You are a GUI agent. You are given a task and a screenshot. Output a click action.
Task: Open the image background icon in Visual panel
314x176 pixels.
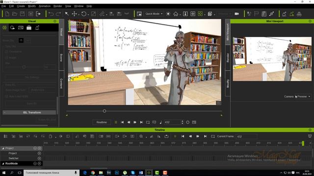point(21,28)
